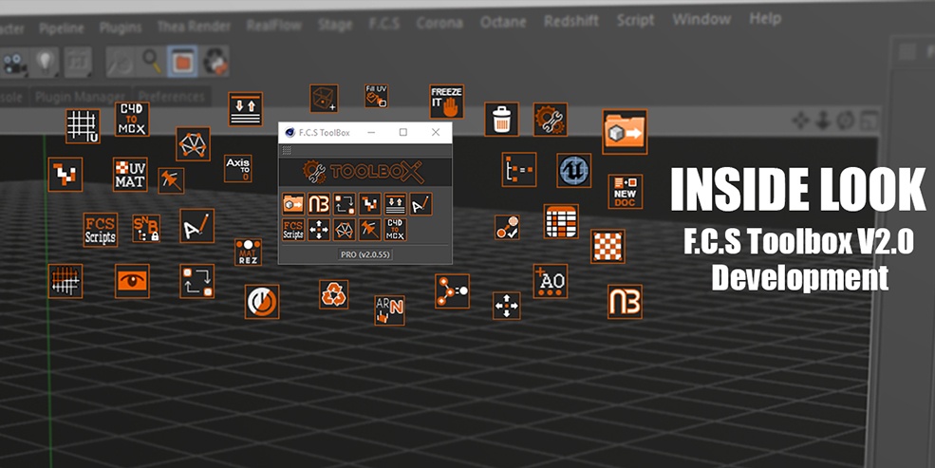
Task: Click the MAT REZ icon
Action: click(x=248, y=253)
